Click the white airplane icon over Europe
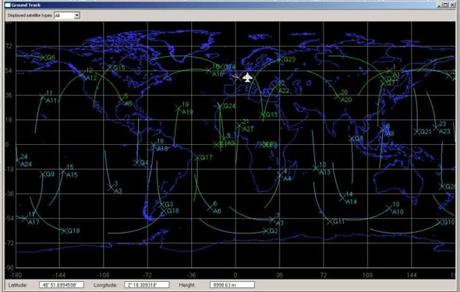 click(248, 77)
